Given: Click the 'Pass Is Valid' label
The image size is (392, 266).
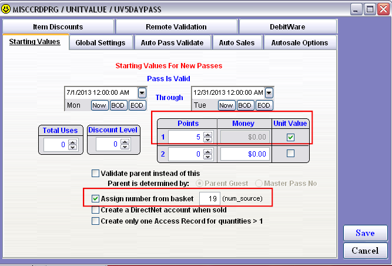Looking at the screenshot, I should tap(169, 79).
